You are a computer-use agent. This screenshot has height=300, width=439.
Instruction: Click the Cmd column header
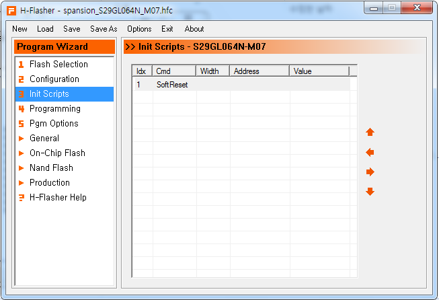(x=174, y=71)
